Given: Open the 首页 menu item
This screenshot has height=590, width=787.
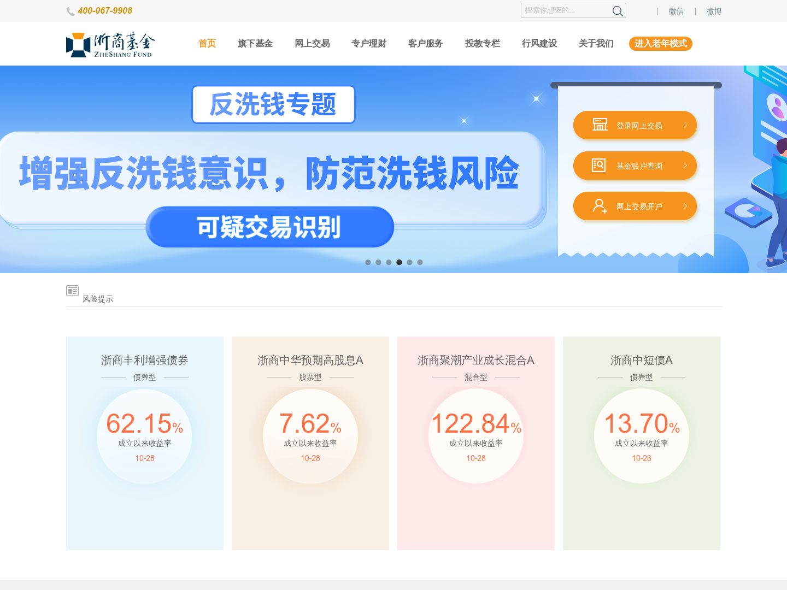Looking at the screenshot, I should [x=207, y=44].
